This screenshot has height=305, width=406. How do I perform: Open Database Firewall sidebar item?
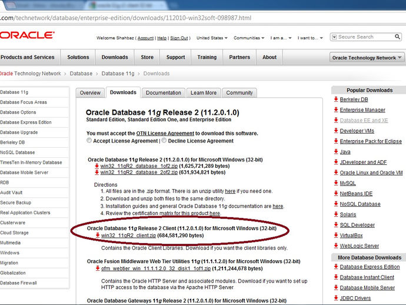point(18,283)
